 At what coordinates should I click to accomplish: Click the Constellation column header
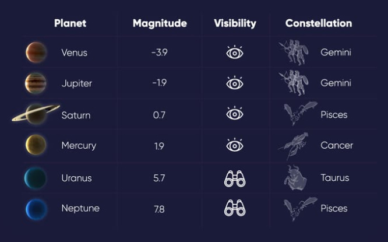(319, 23)
